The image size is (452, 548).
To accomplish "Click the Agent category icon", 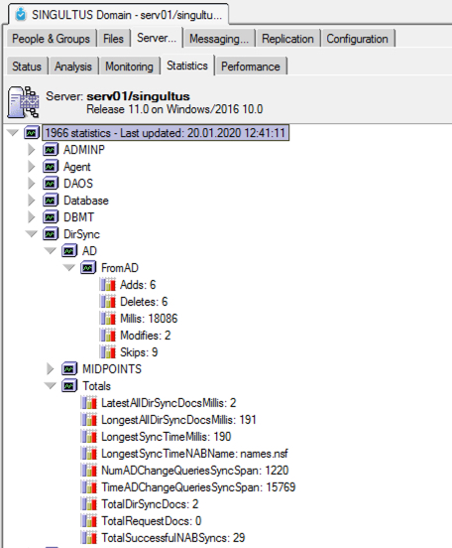I will click(x=51, y=167).
